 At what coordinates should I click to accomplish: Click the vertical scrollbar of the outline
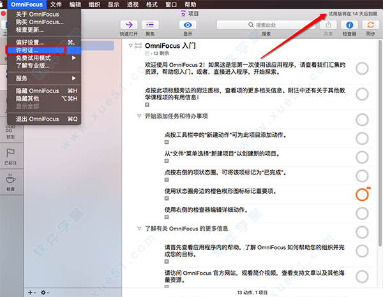coord(380,143)
